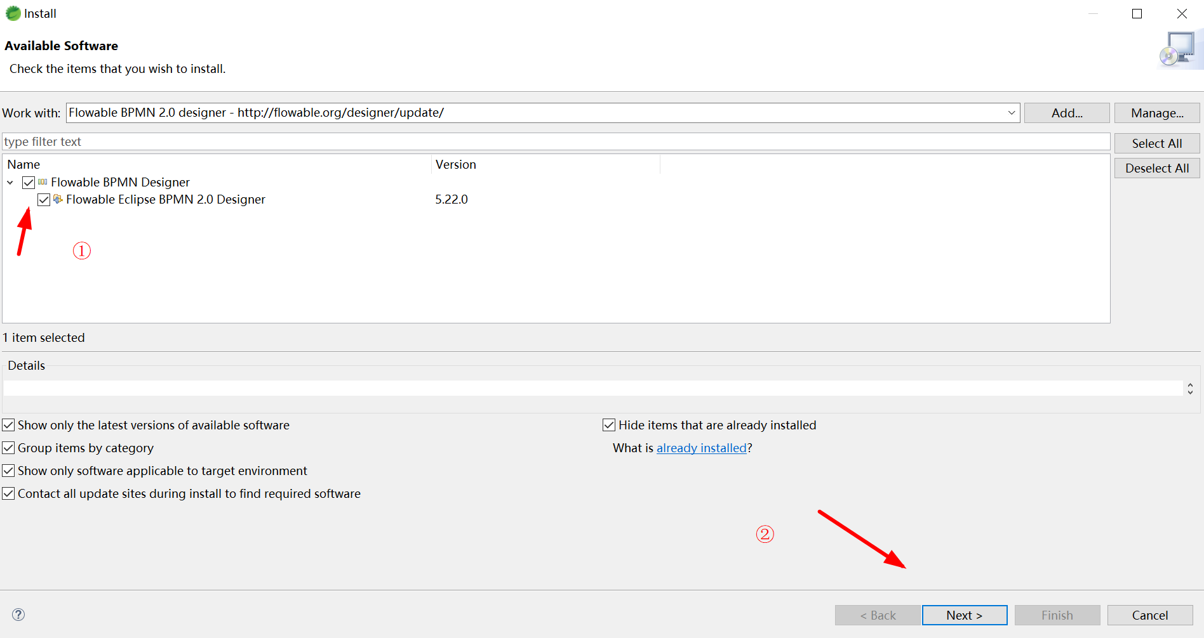Click the Flowable Eclipse BPMN 2.0 Designer feature icon
This screenshot has width=1204, height=638.
point(58,199)
